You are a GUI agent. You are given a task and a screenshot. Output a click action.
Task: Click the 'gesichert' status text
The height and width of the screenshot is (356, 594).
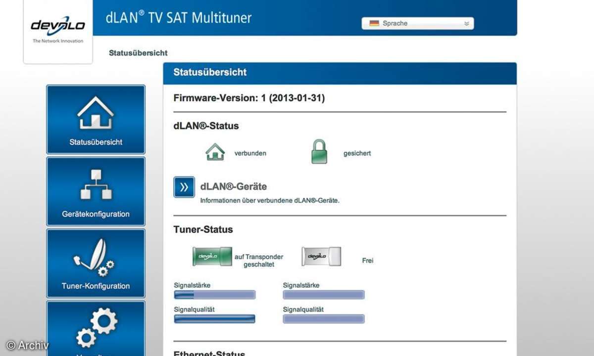pyautogui.click(x=357, y=153)
